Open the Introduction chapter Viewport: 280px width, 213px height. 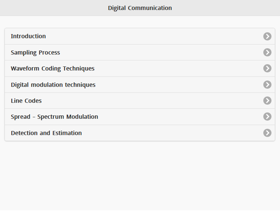28,36
